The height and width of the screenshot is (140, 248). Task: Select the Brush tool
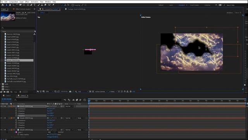[x=39, y=5]
